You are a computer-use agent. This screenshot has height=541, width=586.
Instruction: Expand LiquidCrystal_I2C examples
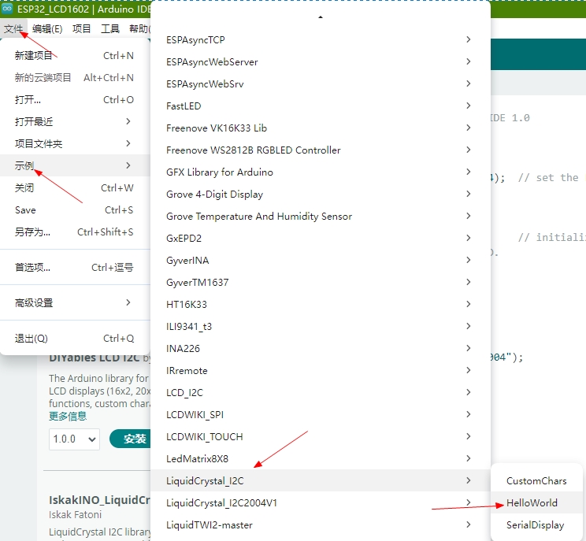pyautogui.click(x=321, y=481)
